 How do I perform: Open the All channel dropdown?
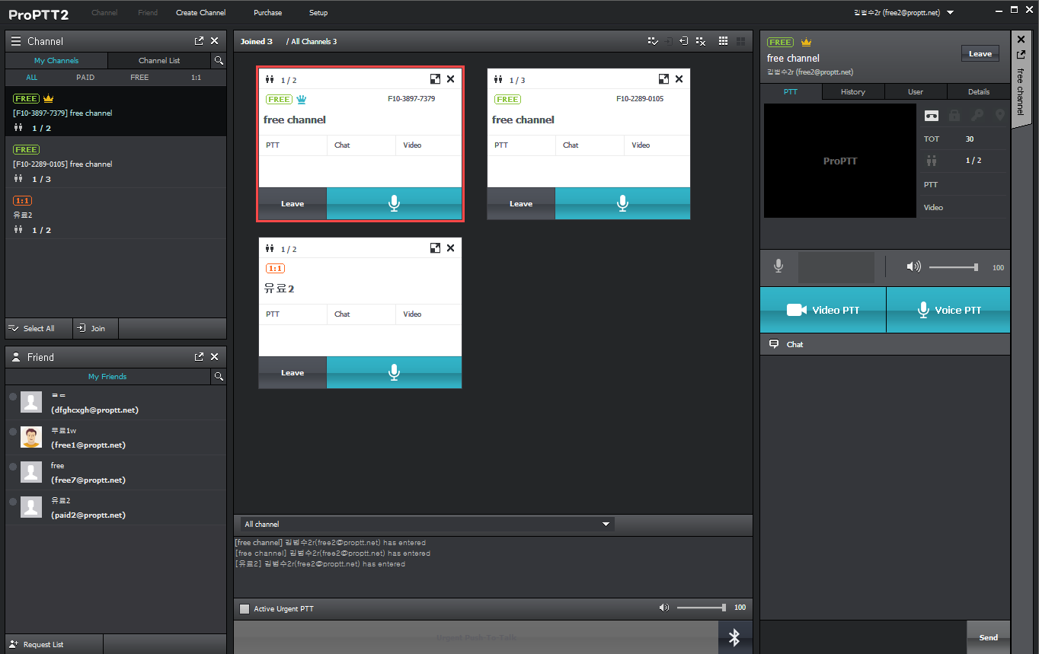tap(606, 524)
